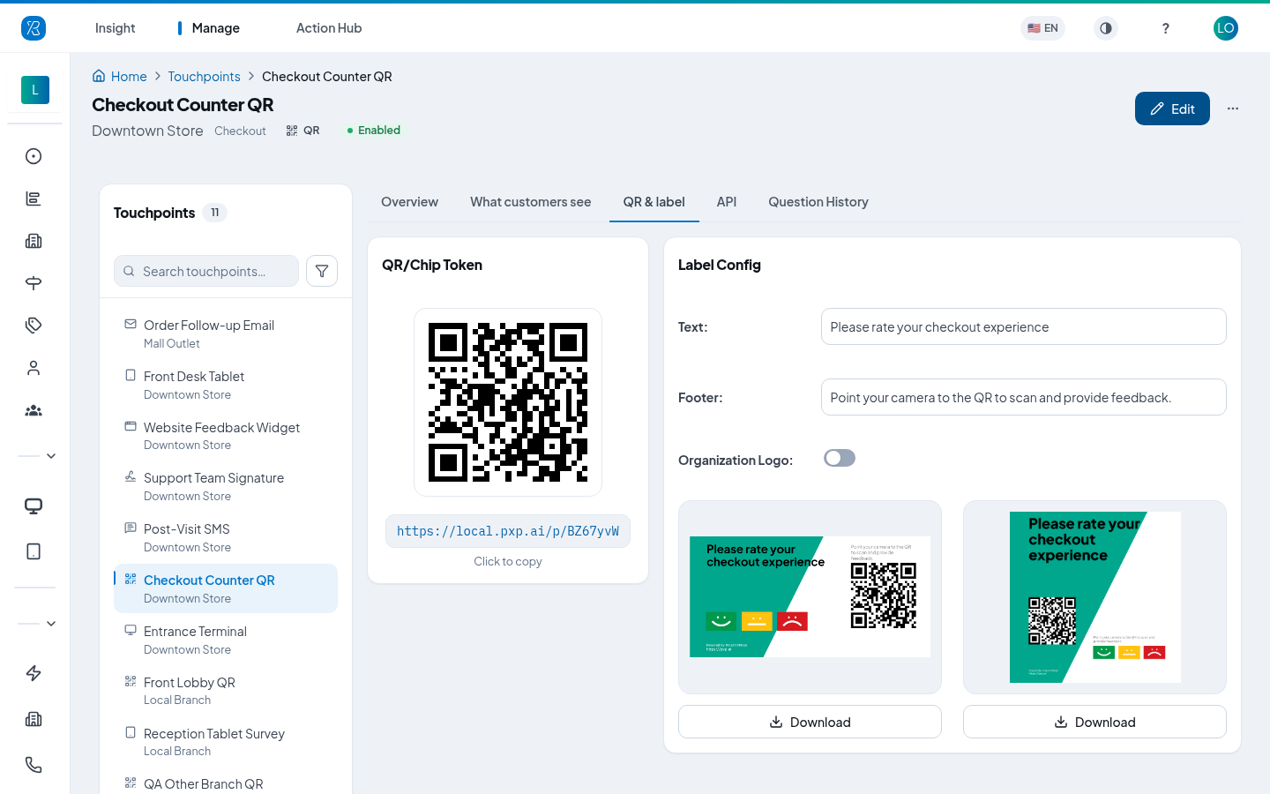Open the user group sidebar icon
Screen dimensions: 1270x794
pyautogui.click(x=34, y=410)
